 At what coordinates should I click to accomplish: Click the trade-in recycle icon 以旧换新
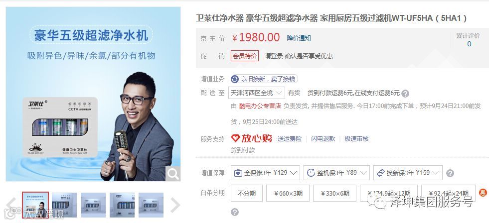point(235,79)
